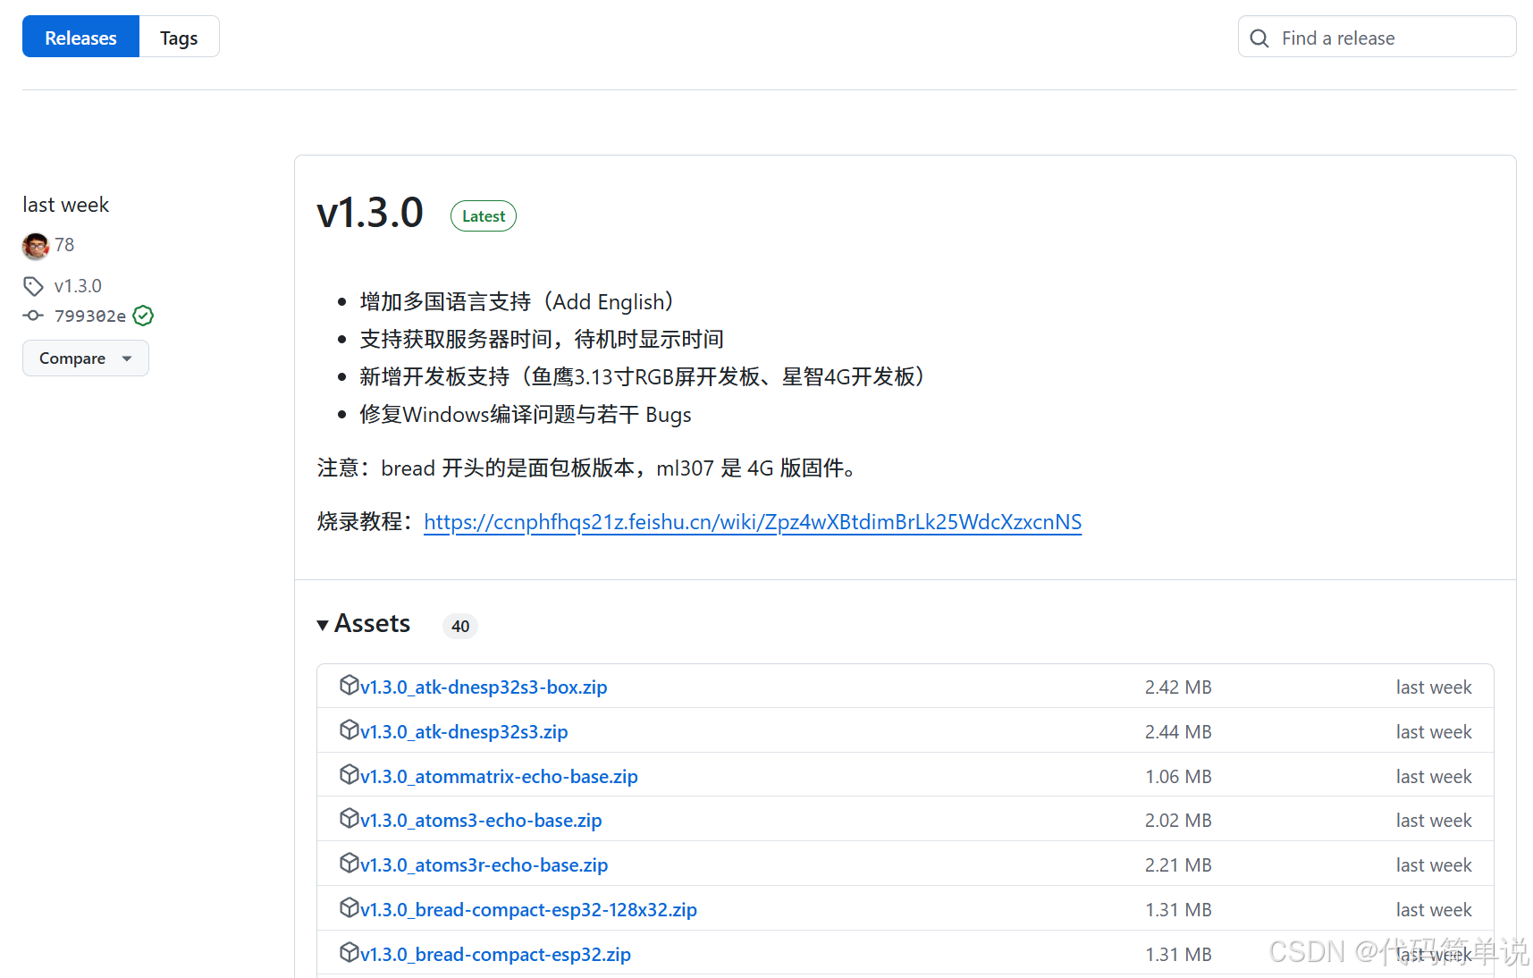Click package icon for atoms3-echo-base.zip
Image resolution: width=1533 pixels, height=978 pixels.
pos(350,818)
